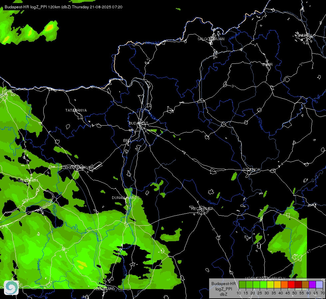Click the SZÉKESFEHÉRVÁR city label
This screenshot has width=326, height=299.
[77, 167]
